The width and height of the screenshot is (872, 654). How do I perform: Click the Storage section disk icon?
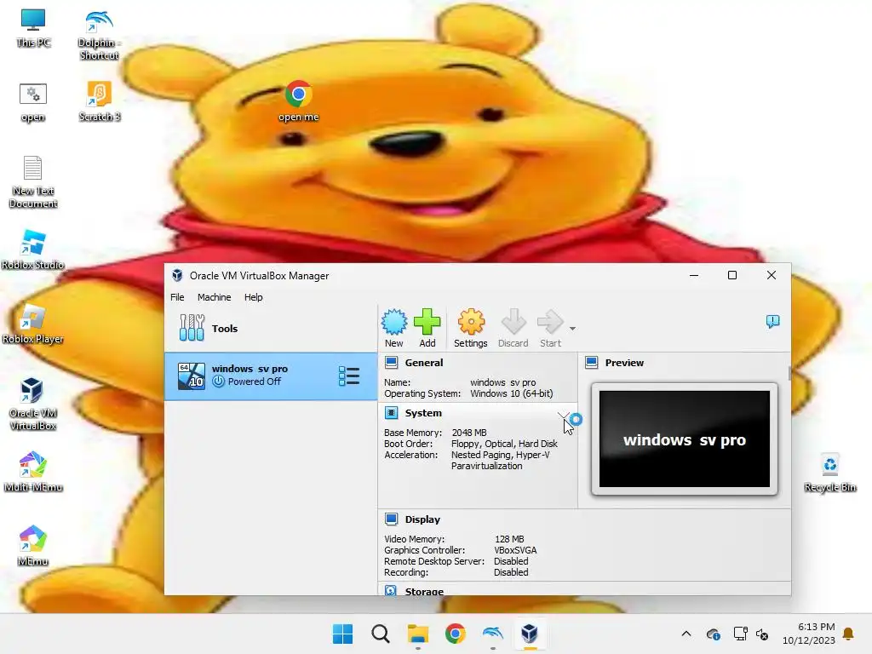[391, 591]
